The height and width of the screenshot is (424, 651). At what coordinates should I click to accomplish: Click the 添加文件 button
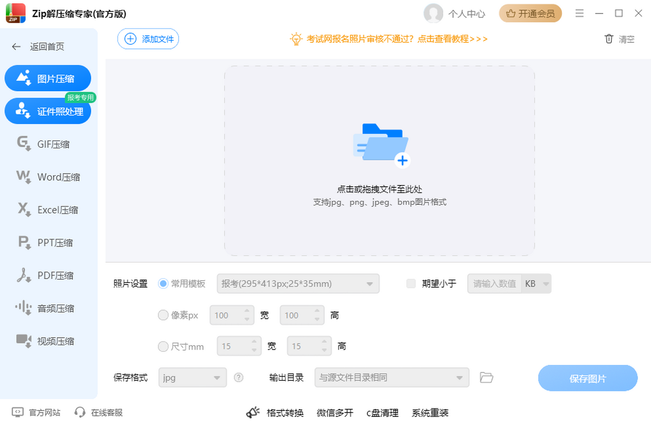coord(148,39)
